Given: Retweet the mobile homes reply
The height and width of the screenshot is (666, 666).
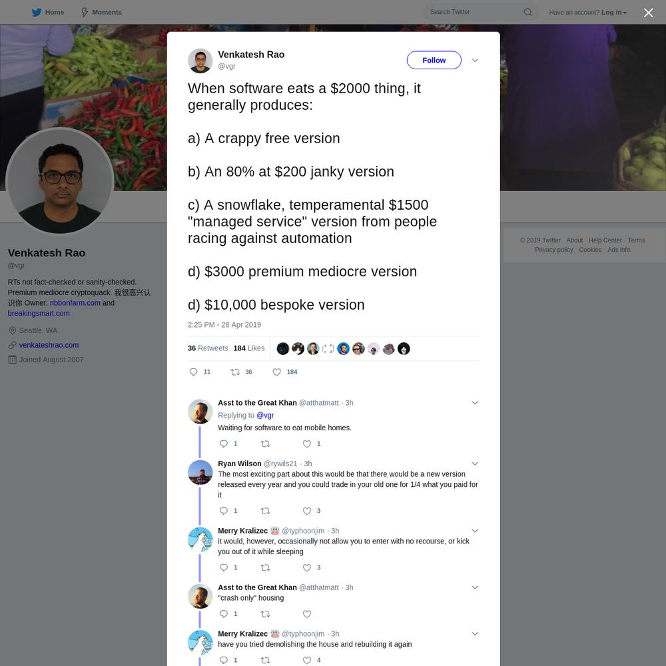Looking at the screenshot, I should 265,444.
